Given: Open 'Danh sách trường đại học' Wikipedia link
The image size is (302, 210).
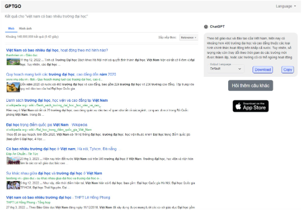Looking at the screenshot, I should 56,100.
